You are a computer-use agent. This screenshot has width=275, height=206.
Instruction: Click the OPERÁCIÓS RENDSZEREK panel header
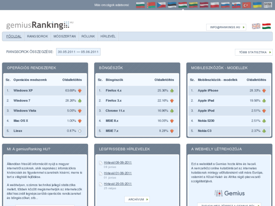(45, 68)
